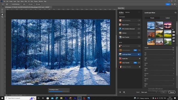Choose the purple sunset lake preset thumbnail

coord(167,25)
